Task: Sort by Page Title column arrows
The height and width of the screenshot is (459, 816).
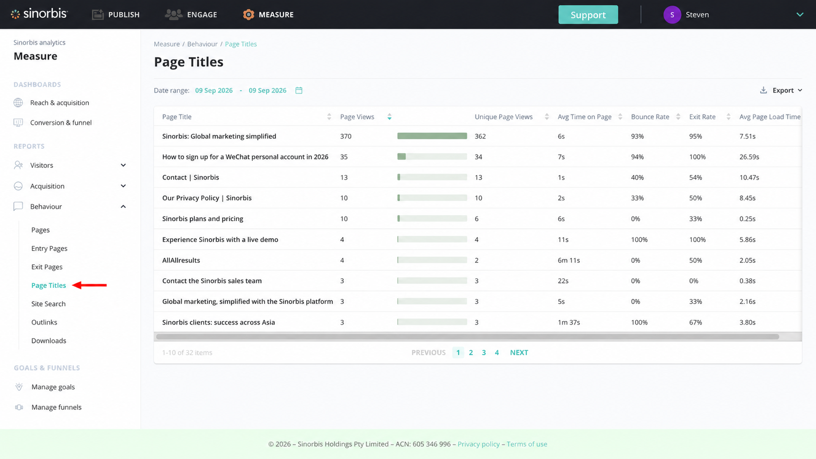Action: 329,117
